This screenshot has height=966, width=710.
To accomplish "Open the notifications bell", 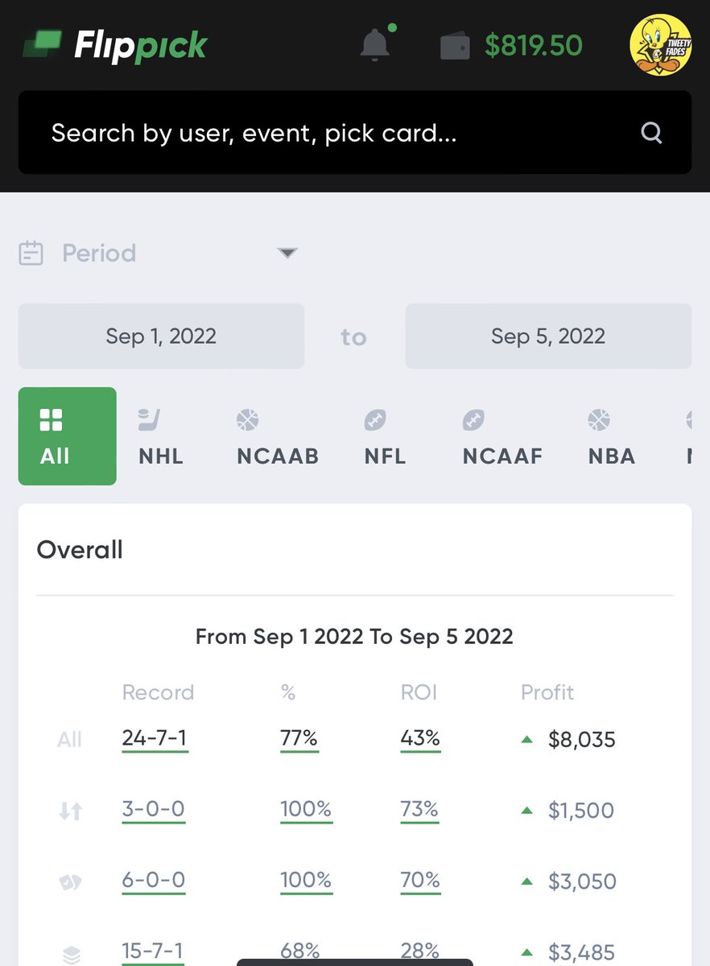I will [x=375, y=45].
